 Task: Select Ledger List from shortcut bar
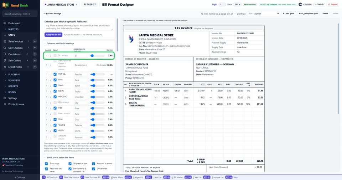click(x=135, y=177)
